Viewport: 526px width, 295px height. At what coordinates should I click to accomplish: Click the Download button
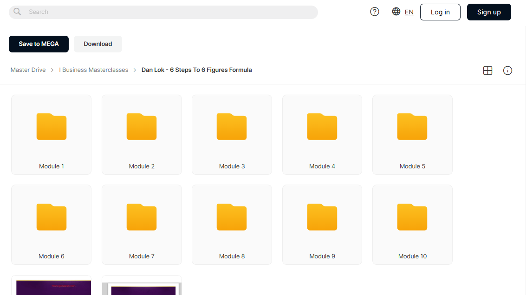coord(98,44)
